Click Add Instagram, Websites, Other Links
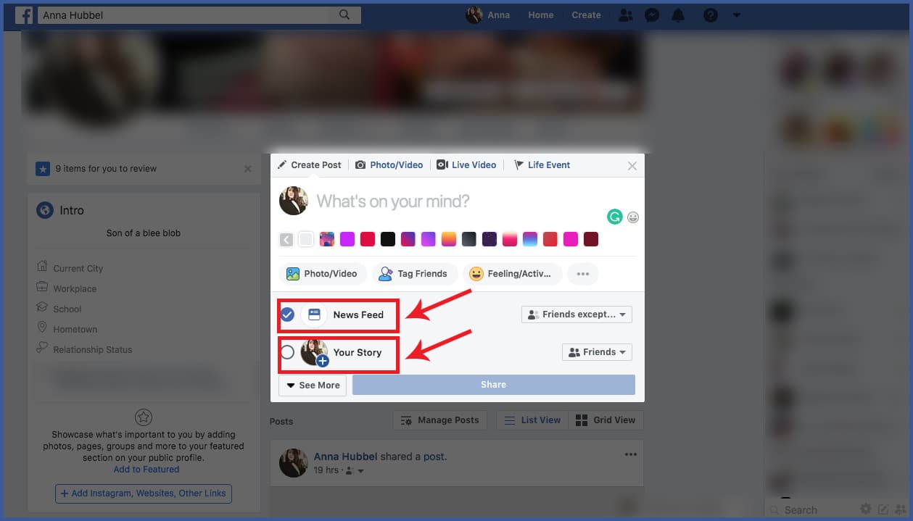Viewport: 913px width, 521px height. pos(144,493)
